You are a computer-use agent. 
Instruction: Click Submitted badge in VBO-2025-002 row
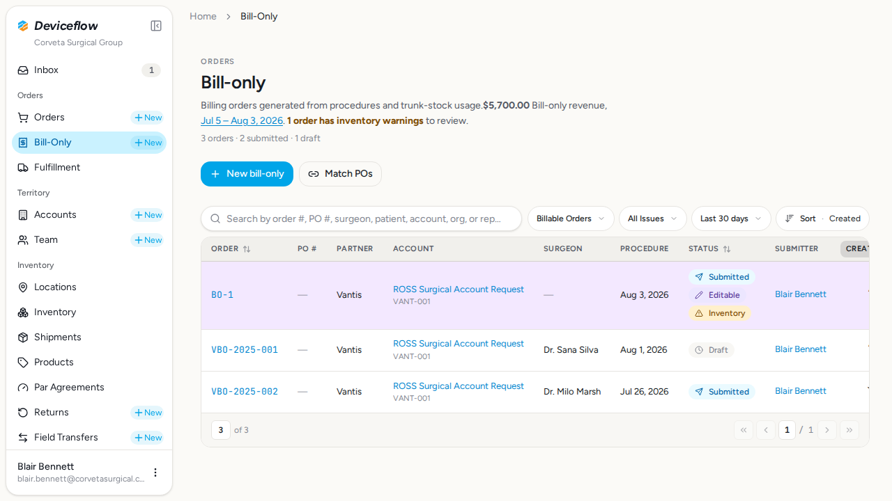pyautogui.click(x=722, y=392)
